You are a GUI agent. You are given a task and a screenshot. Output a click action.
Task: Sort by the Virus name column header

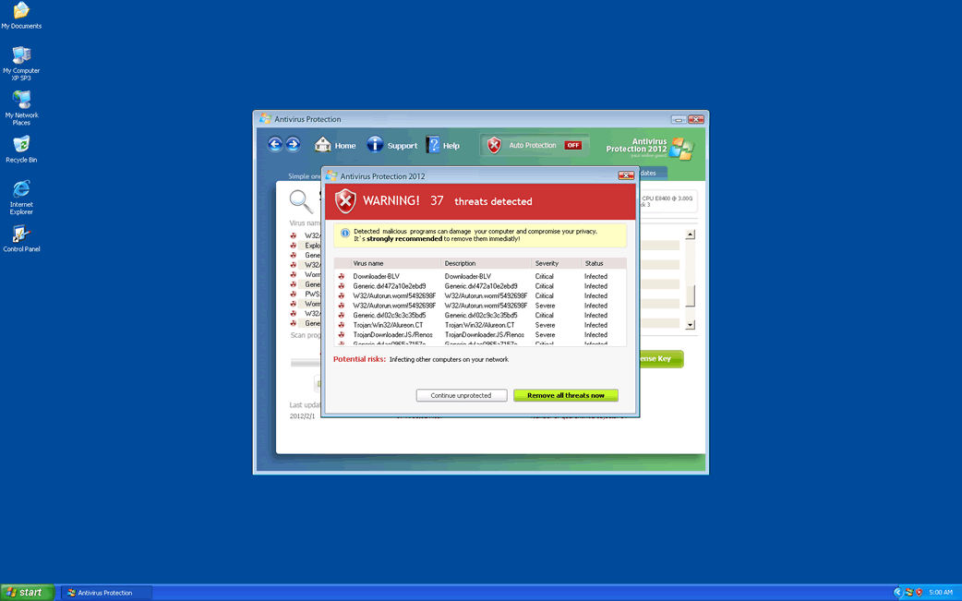(x=368, y=264)
